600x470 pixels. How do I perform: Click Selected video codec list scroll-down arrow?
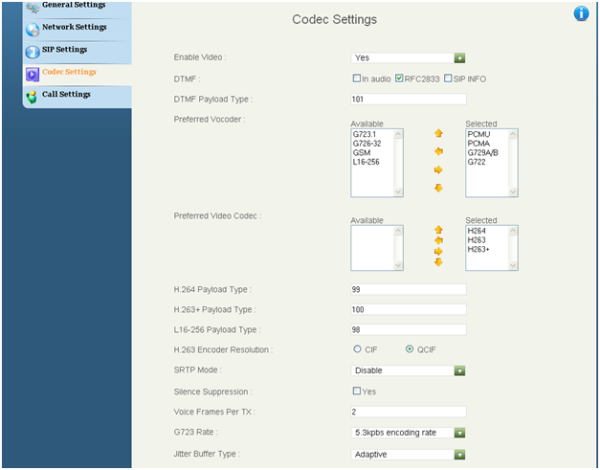(513, 265)
